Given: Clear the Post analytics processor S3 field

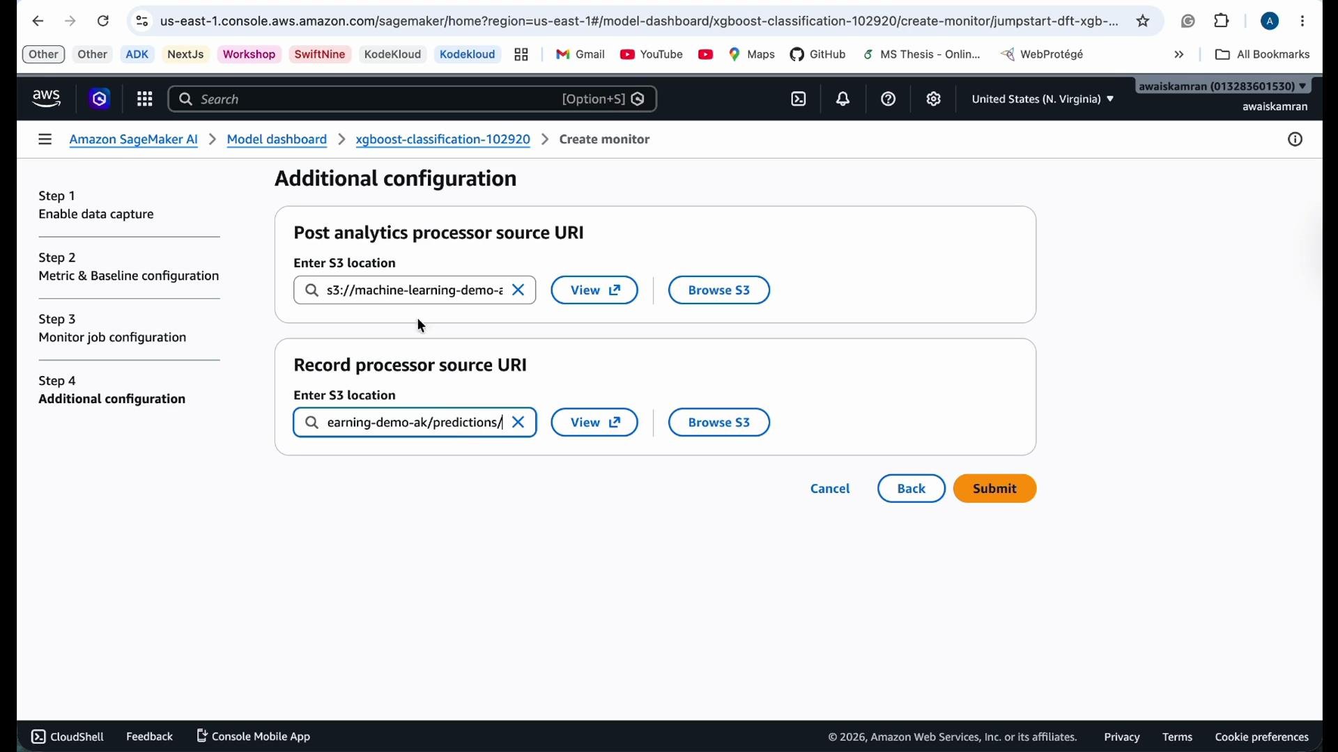Looking at the screenshot, I should point(518,290).
